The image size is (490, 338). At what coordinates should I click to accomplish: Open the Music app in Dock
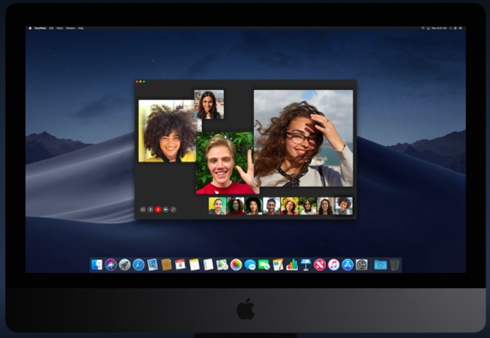pyautogui.click(x=333, y=265)
